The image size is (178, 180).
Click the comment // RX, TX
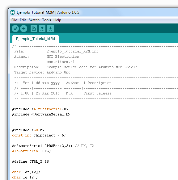click(85, 146)
